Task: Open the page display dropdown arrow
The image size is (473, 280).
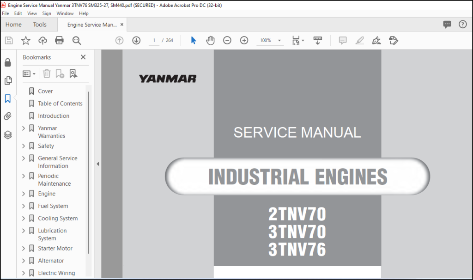Action: (303, 41)
